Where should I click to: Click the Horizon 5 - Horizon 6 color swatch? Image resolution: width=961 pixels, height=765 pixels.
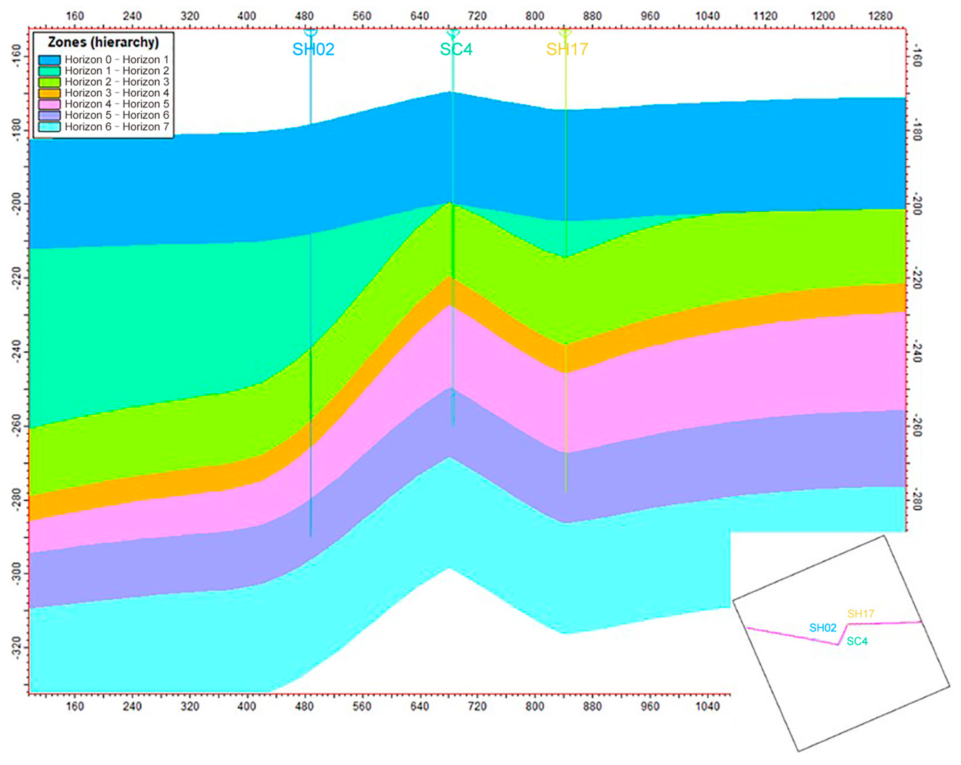(50, 115)
